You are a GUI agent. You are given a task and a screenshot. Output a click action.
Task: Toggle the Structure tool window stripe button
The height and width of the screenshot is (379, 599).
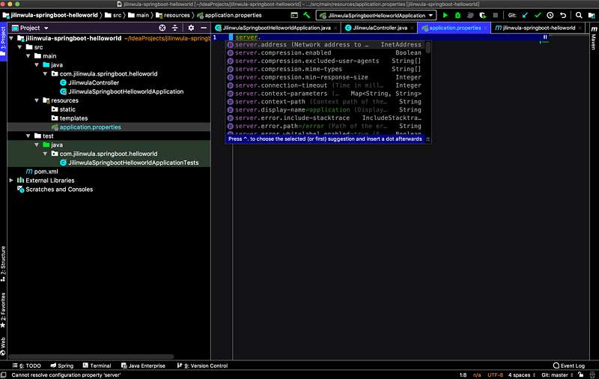pos(3,264)
